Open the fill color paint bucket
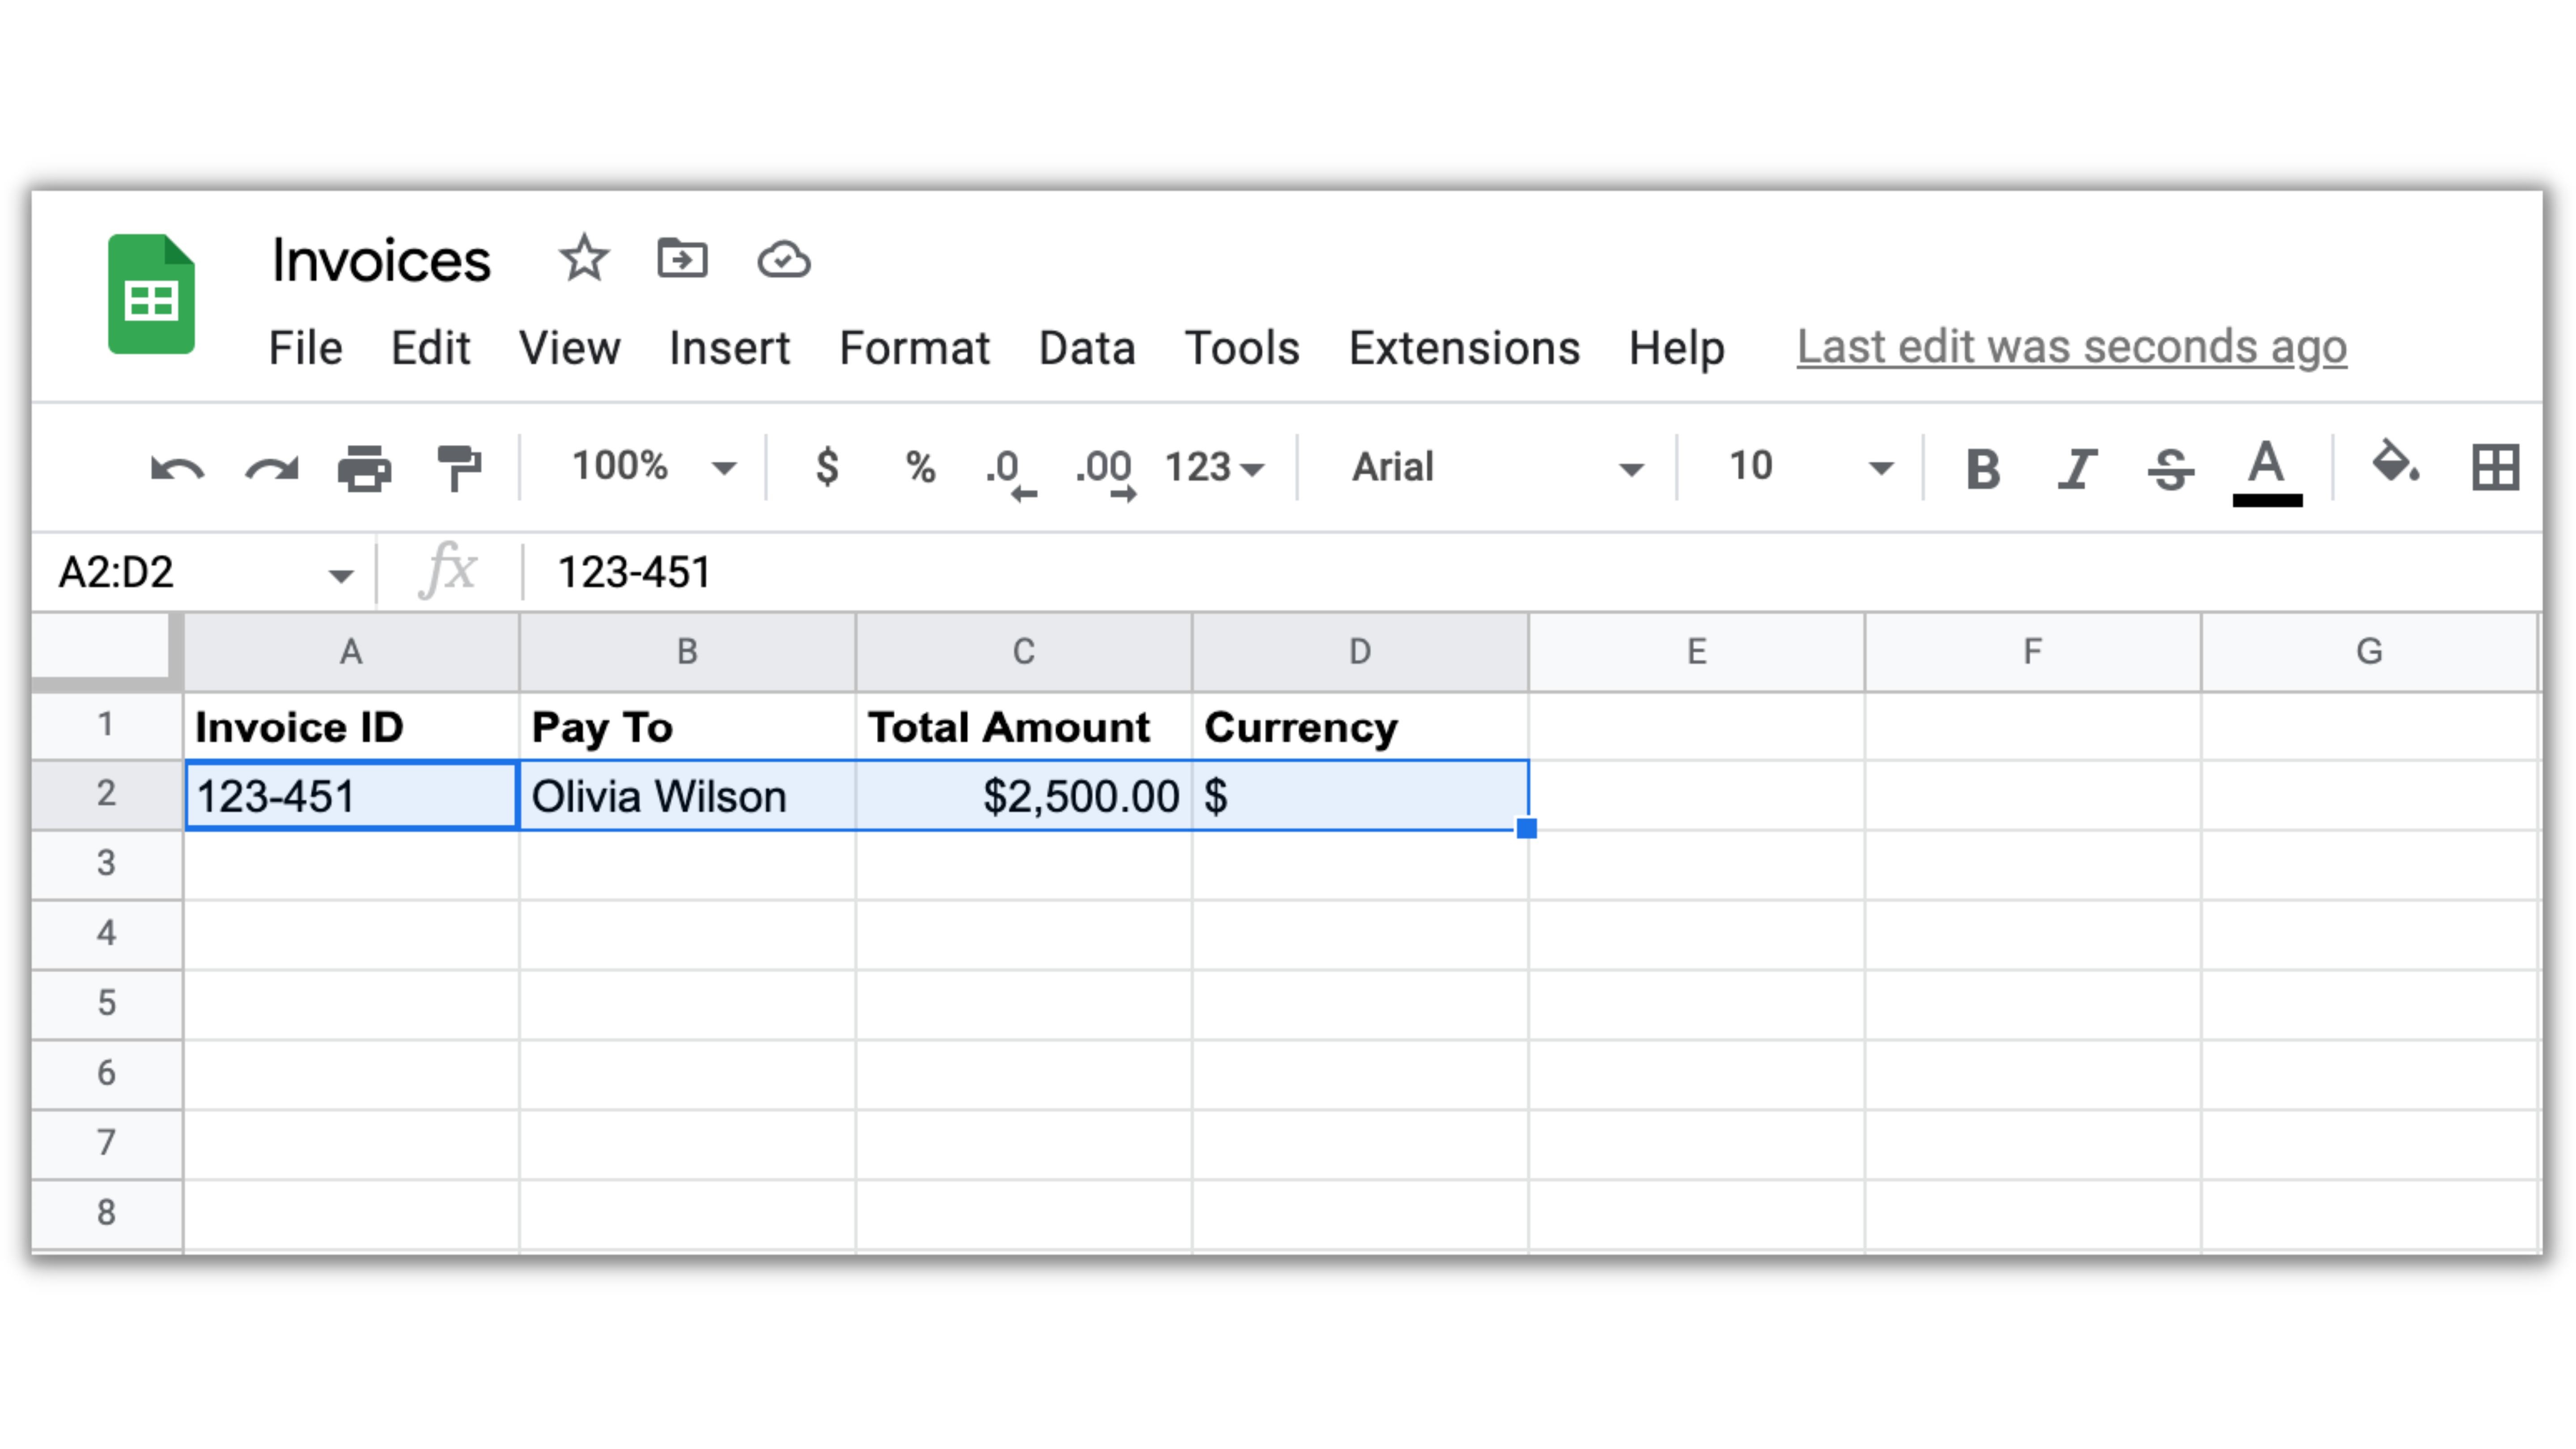 tap(2396, 465)
